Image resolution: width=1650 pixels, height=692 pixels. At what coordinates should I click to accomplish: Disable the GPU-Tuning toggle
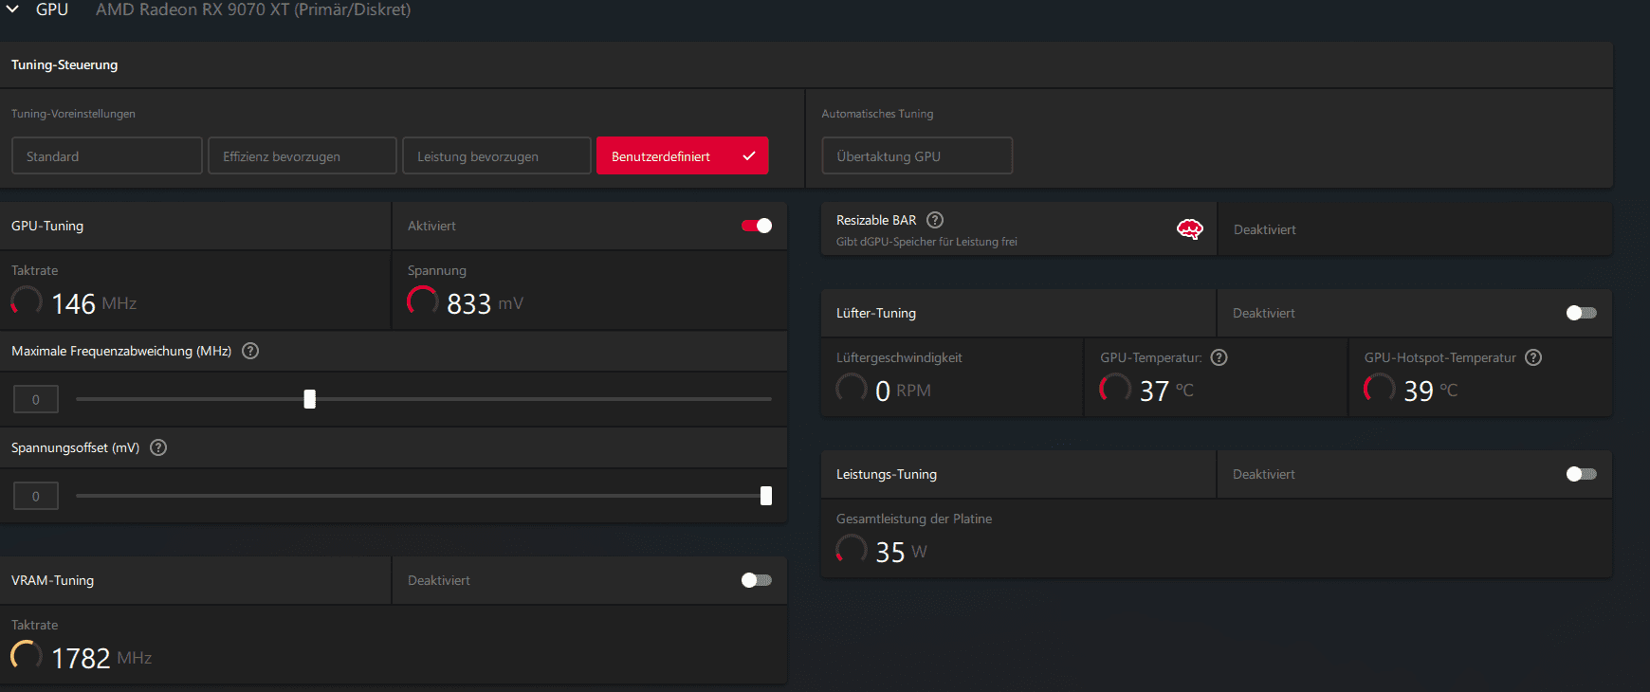tap(757, 226)
